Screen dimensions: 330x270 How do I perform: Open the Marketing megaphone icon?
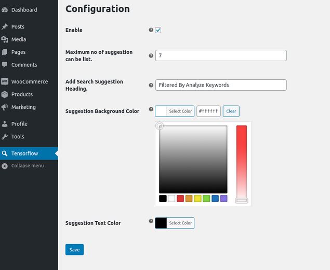(x=5, y=107)
